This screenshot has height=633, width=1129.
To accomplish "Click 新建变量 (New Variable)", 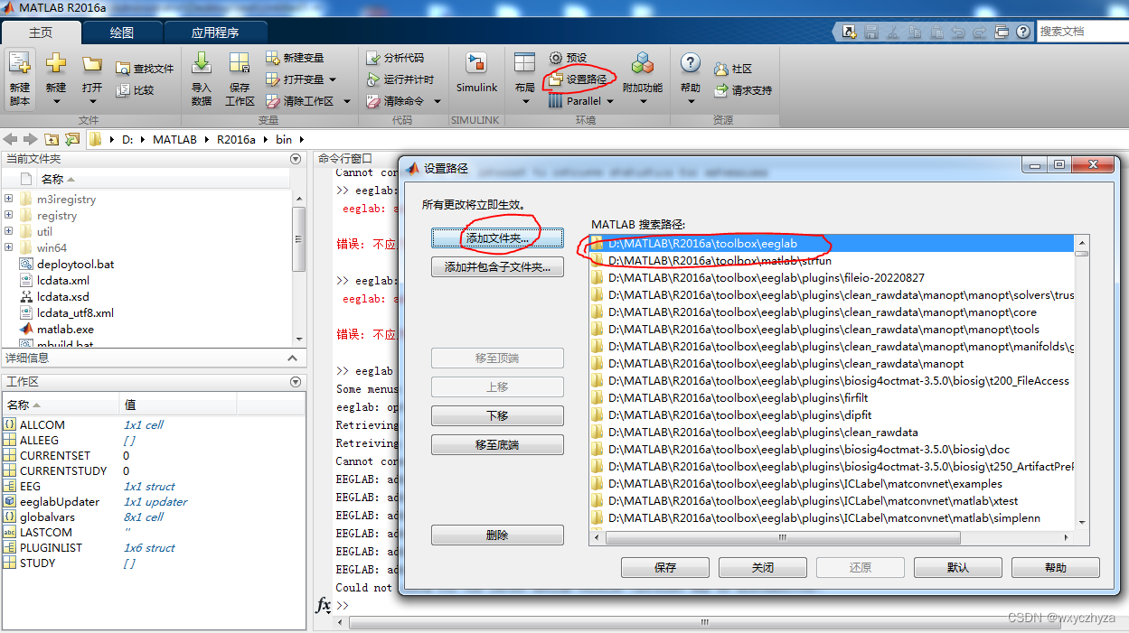I will 295,58.
